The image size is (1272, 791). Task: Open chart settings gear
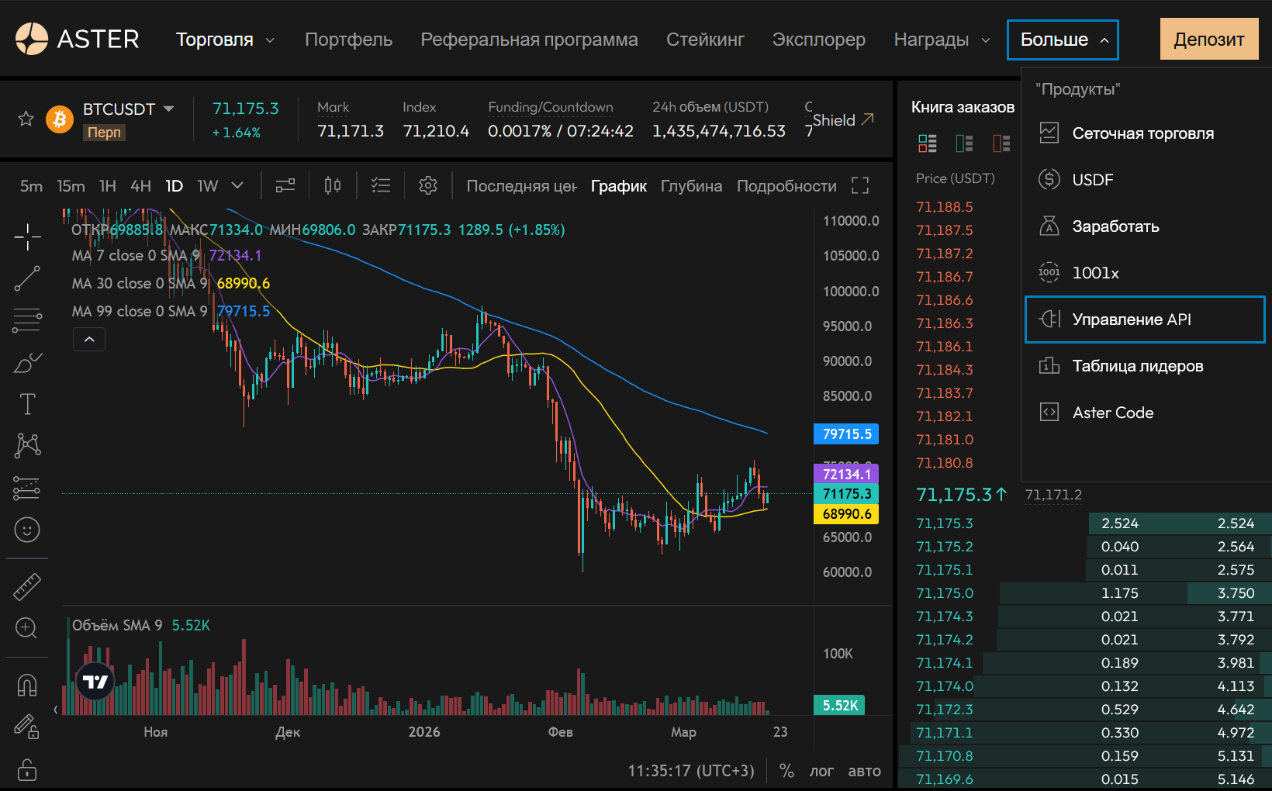pyautogui.click(x=428, y=185)
